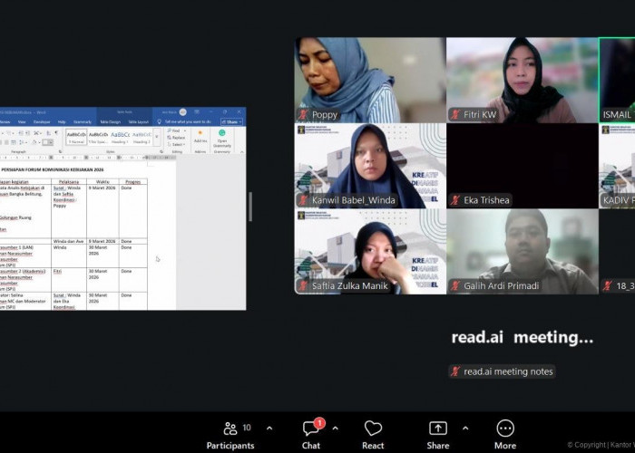This screenshot has height=453, width=635.
Task: Apply the Heading 2 style
Action: [x=142, y=138]
